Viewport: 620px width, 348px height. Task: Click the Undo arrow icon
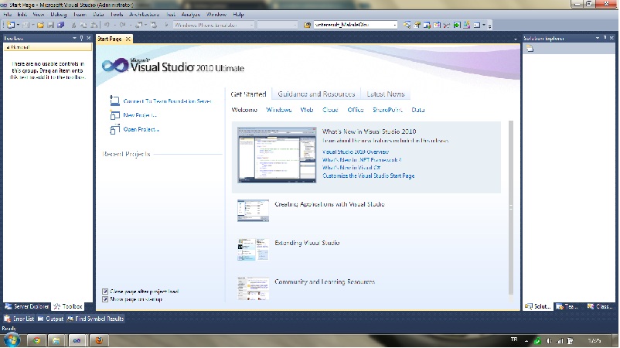click(x=107, y=25)
